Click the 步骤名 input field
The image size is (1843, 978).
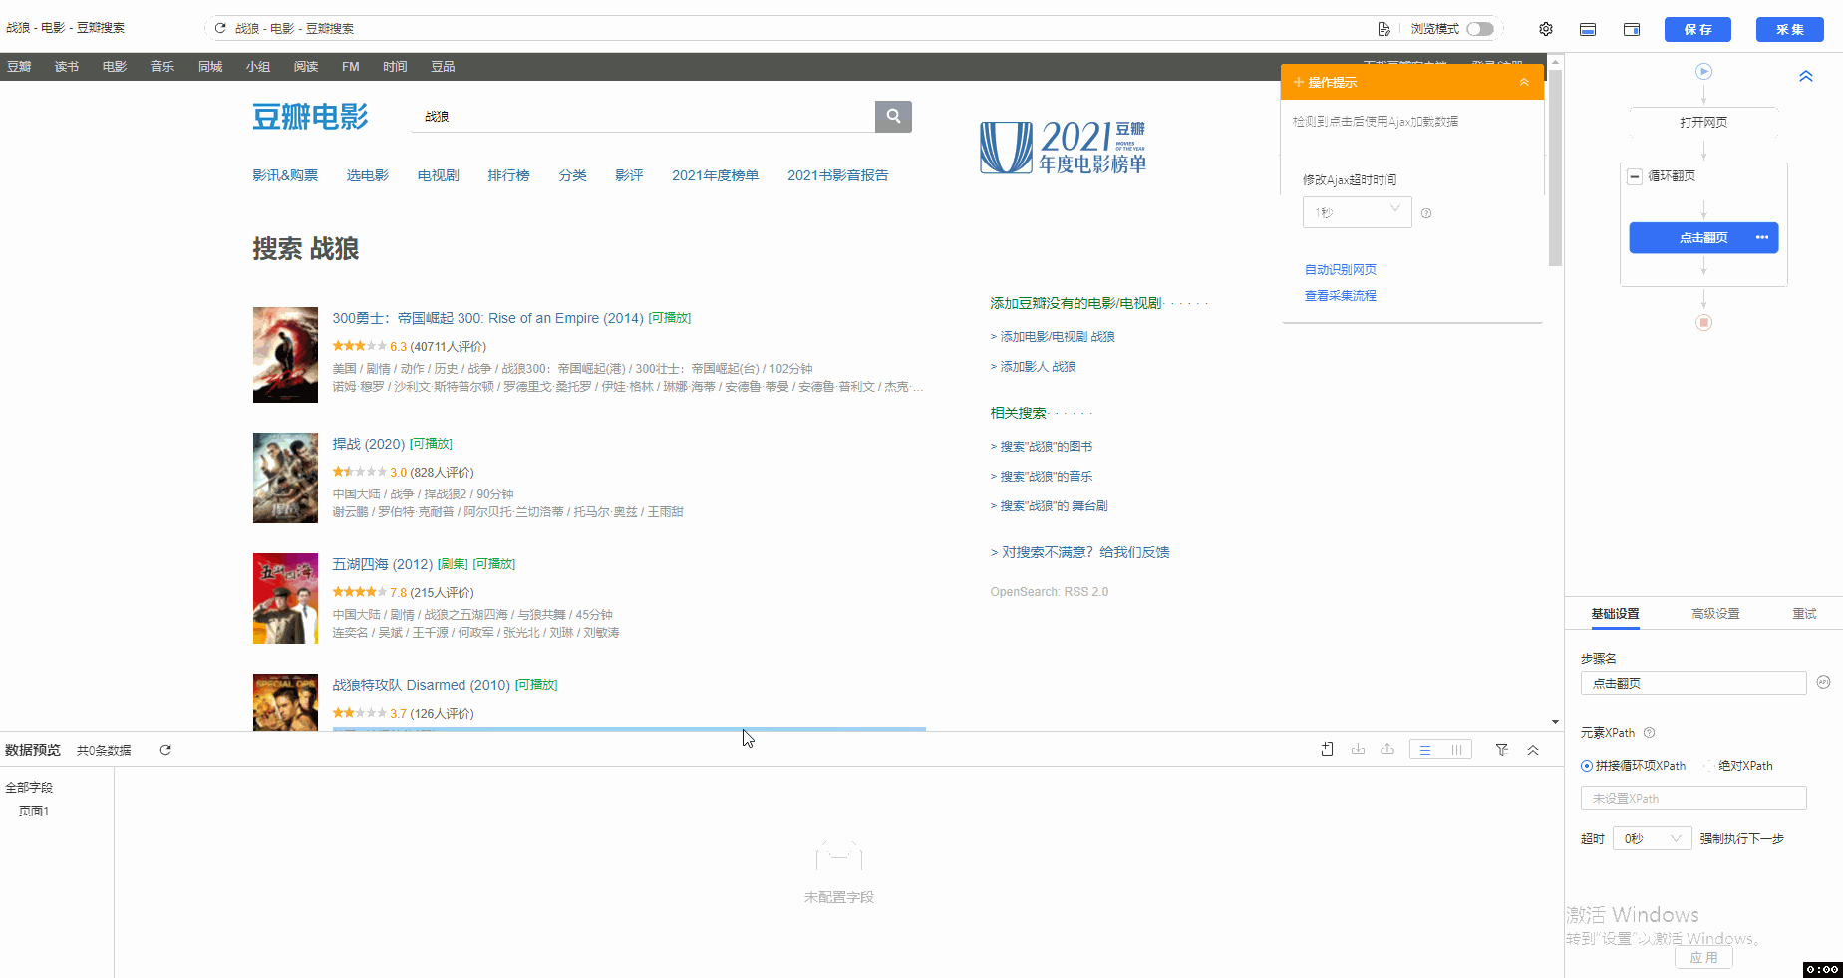pos(1692,683)
